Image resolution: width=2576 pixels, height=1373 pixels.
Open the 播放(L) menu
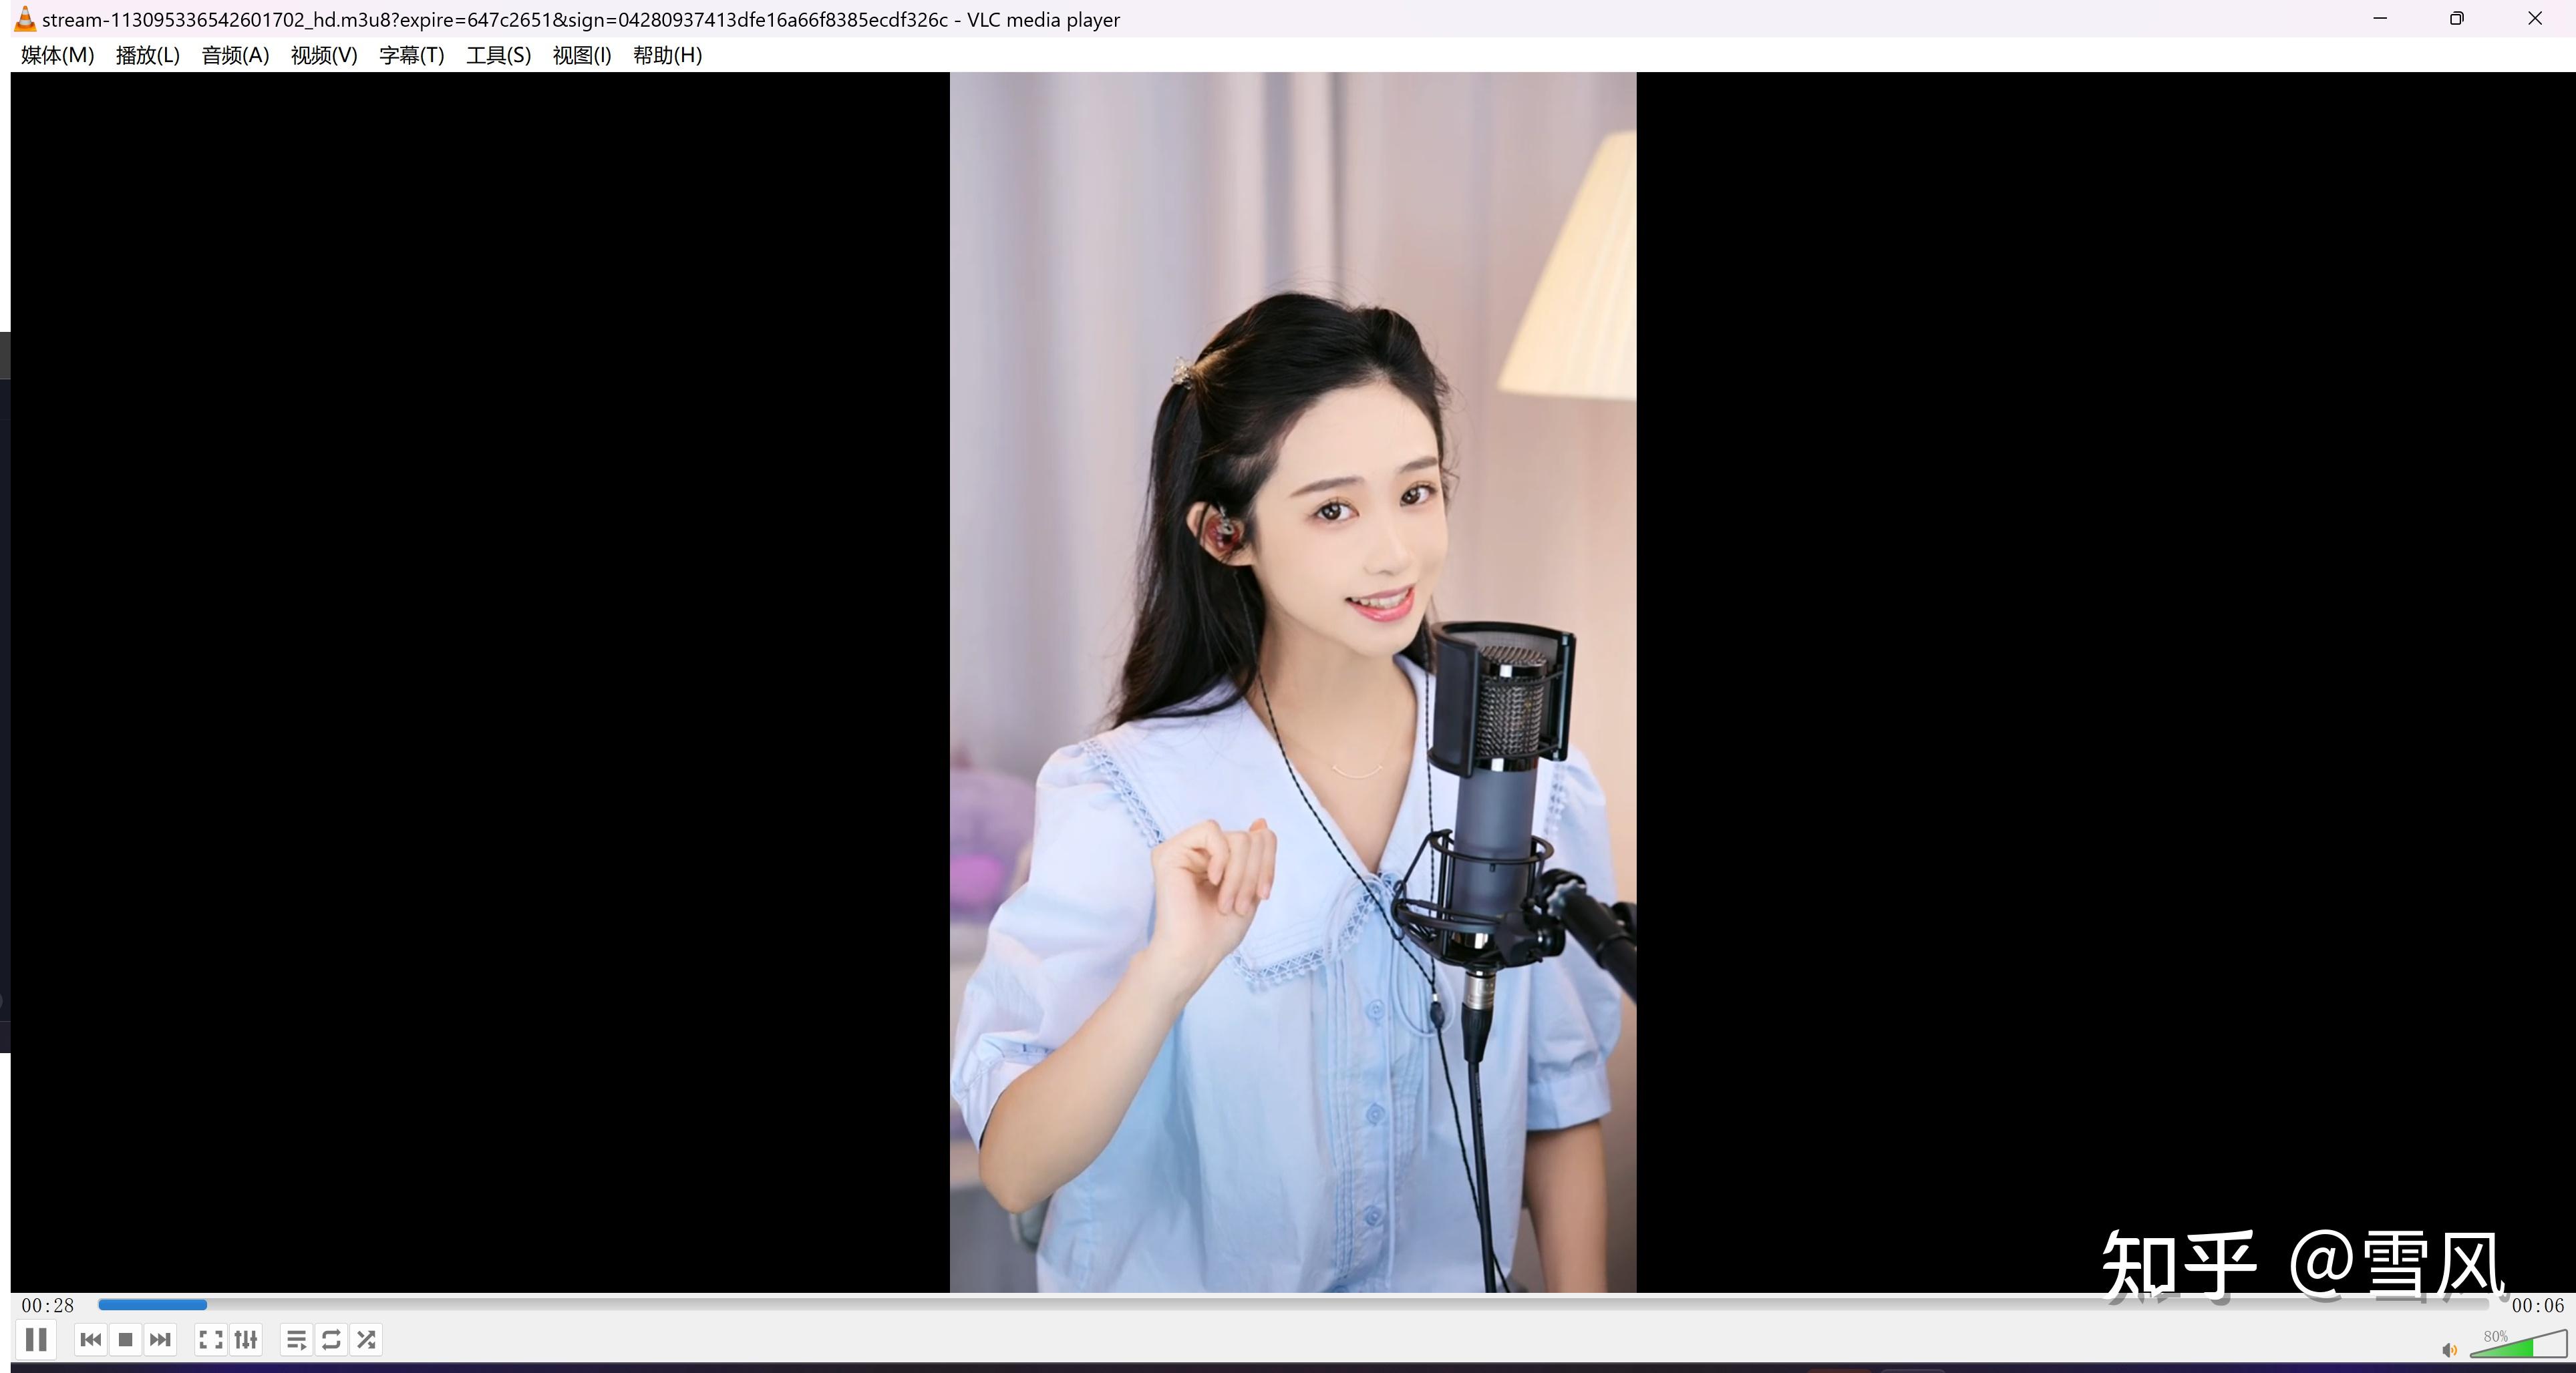click(147, 55)
